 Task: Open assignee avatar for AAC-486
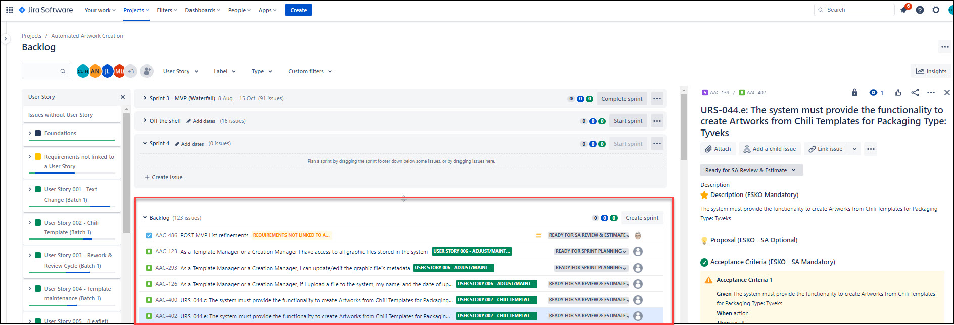[x=638, y=235]
